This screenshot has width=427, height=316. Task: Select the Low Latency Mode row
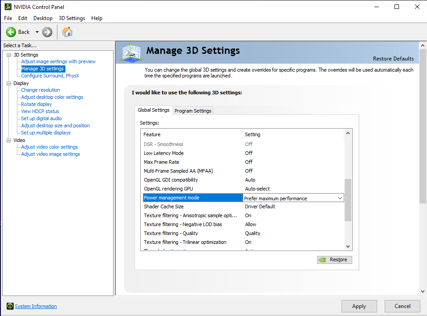(x=243, y=153)
